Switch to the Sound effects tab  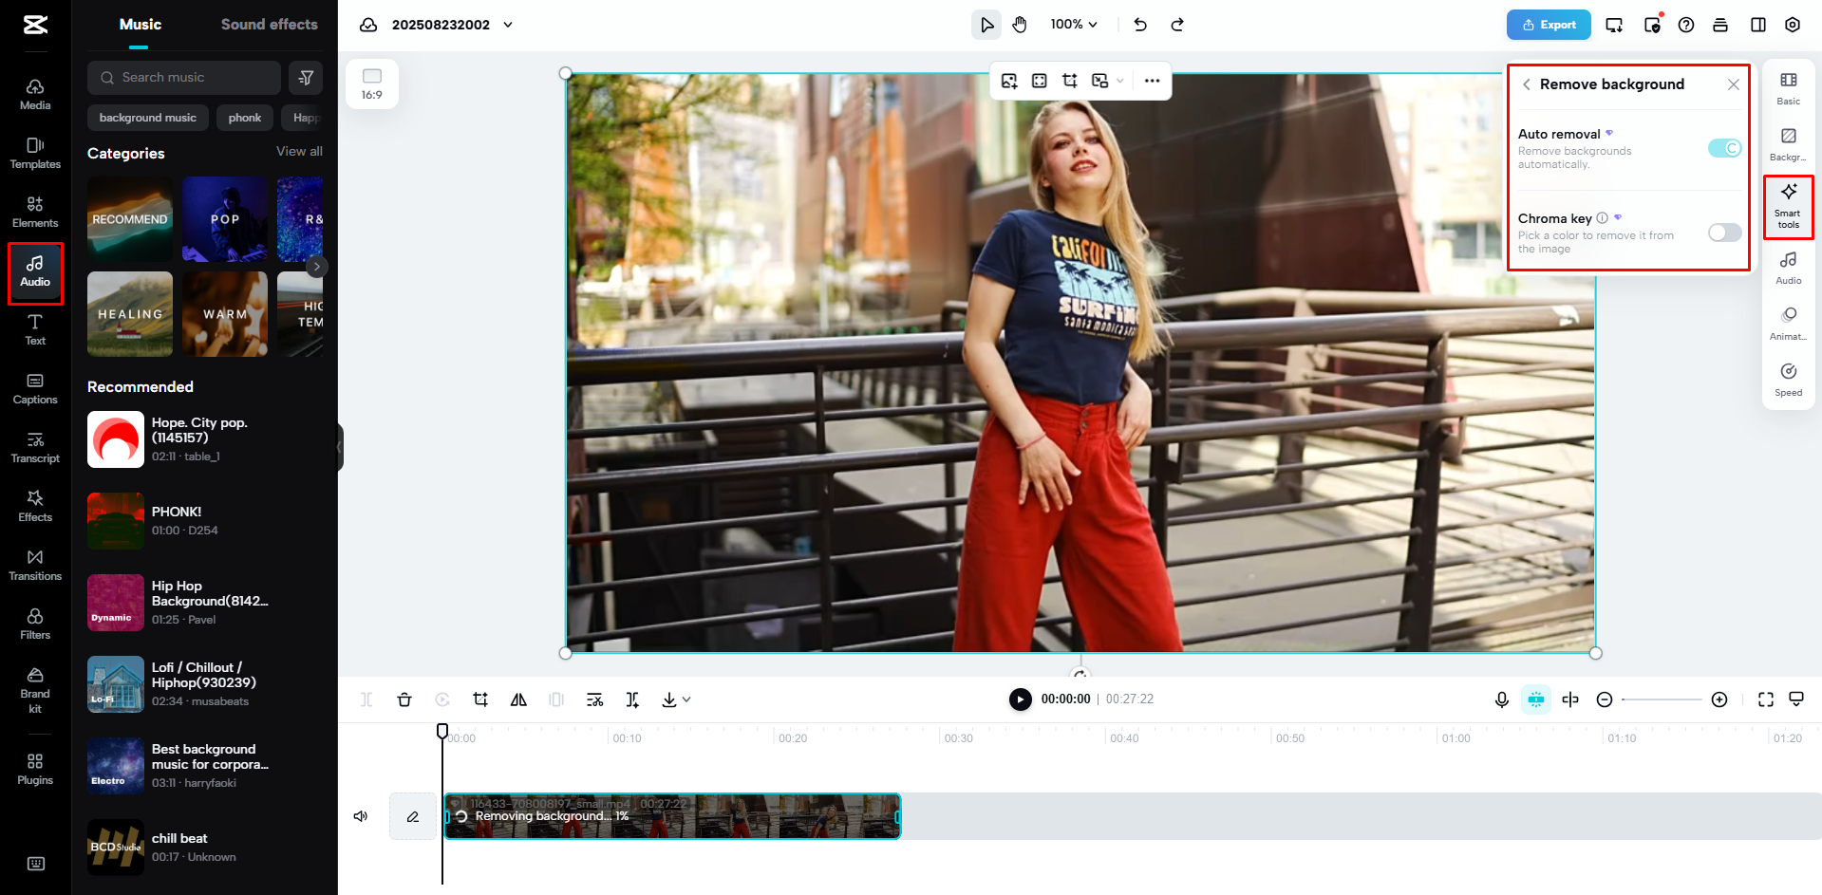click(x=269, y=24)
